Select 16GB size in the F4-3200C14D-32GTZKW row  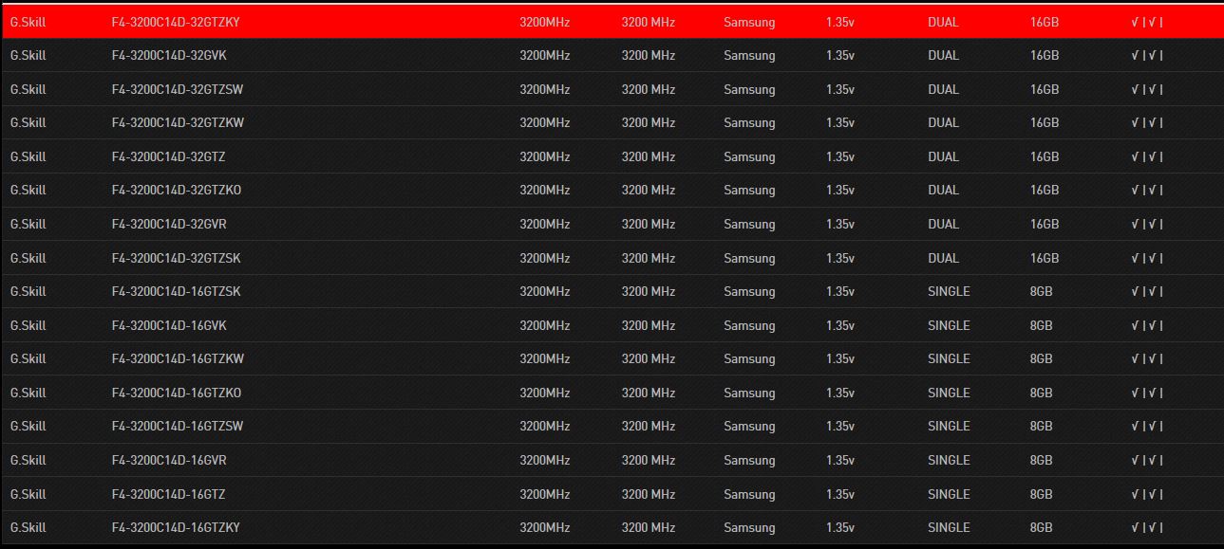(1045, 122)
